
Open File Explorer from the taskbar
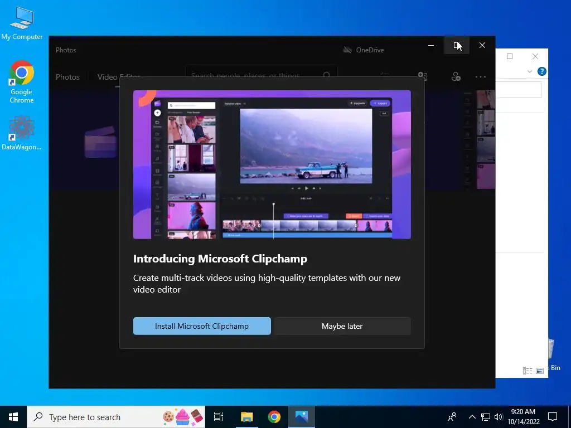[246, 417]
